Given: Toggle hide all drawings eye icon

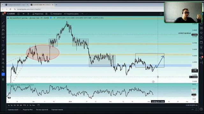Looking at the screenshot, I should 3,70.
